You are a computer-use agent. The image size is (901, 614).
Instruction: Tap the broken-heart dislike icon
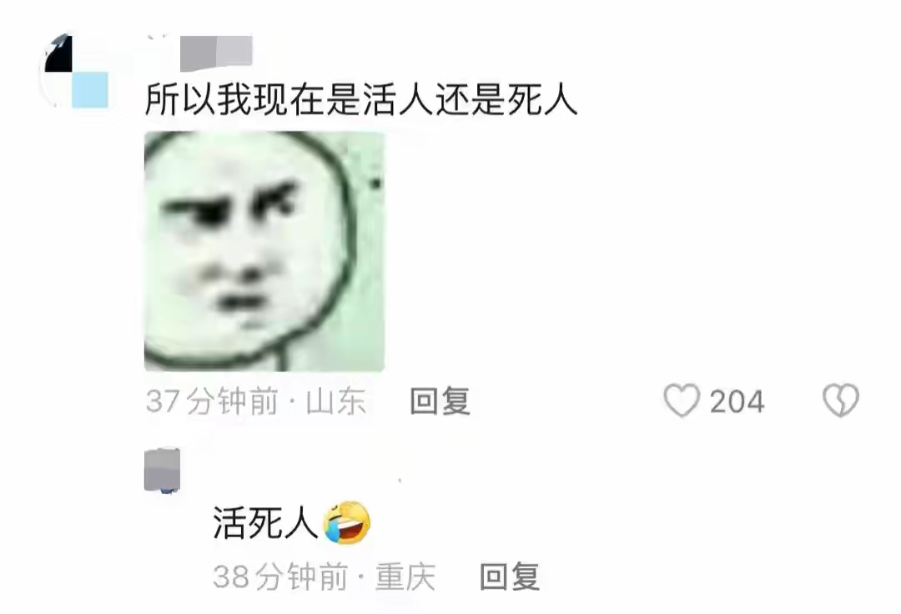[841, 400]
